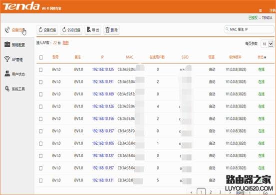
Task: Click the previous-page arrow in pagination
Action: 191,193
